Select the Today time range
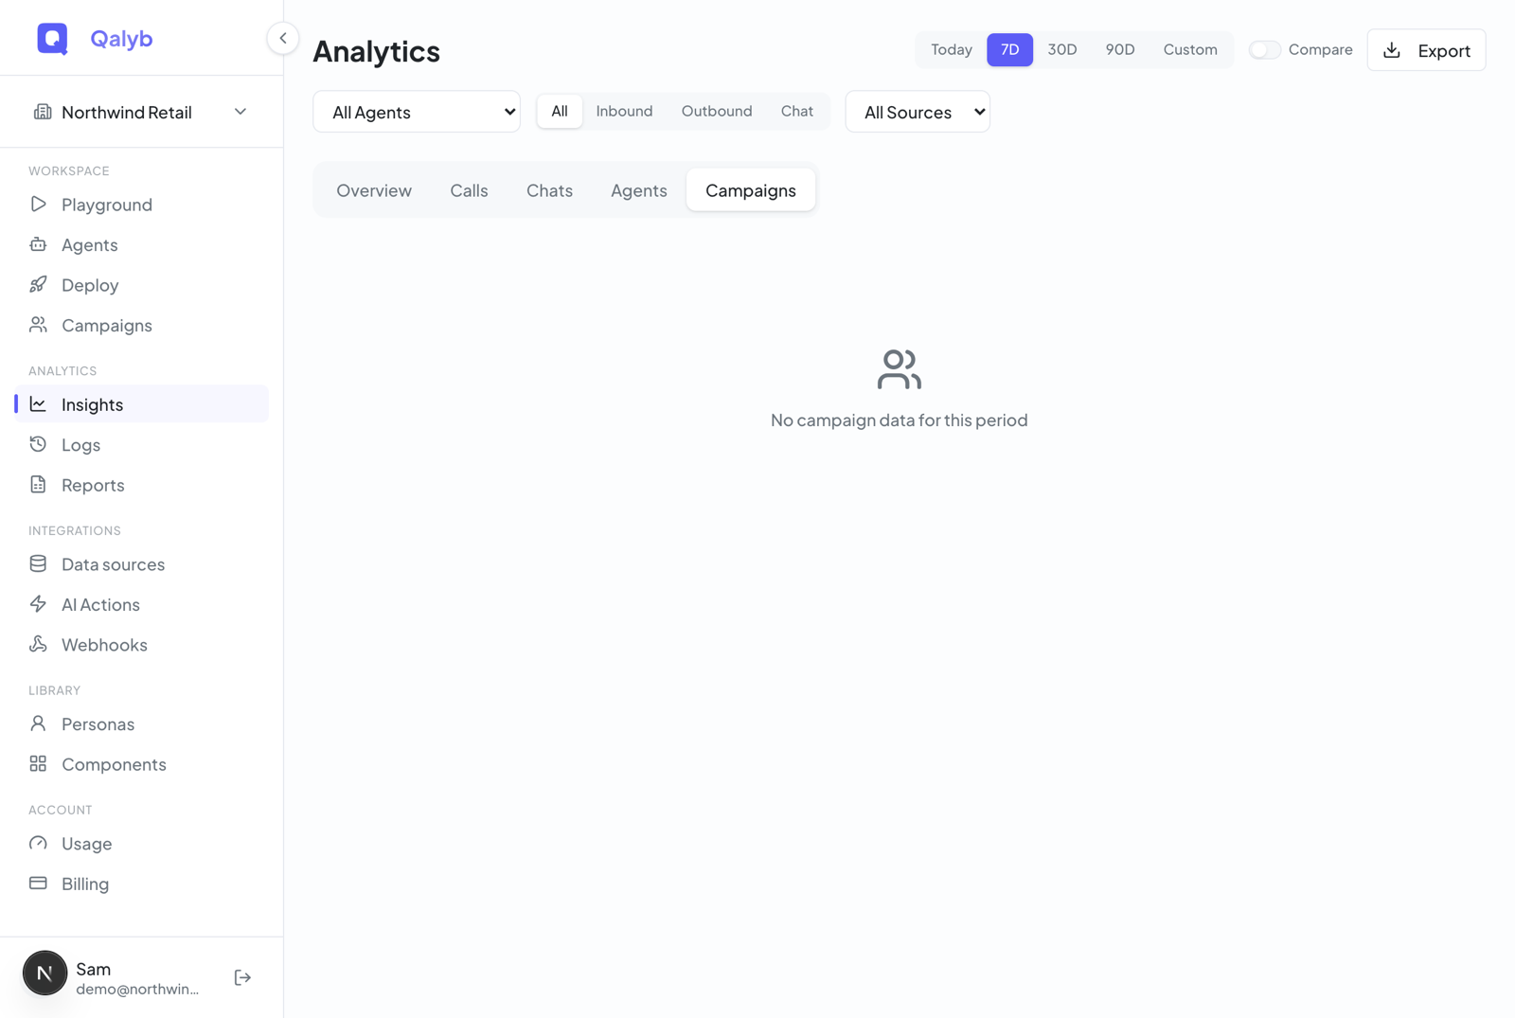Viewport: 1515px width, 1018px height. 952,49
